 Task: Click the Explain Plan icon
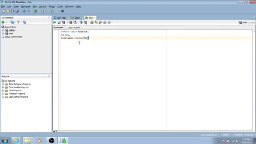pos(64,22)
